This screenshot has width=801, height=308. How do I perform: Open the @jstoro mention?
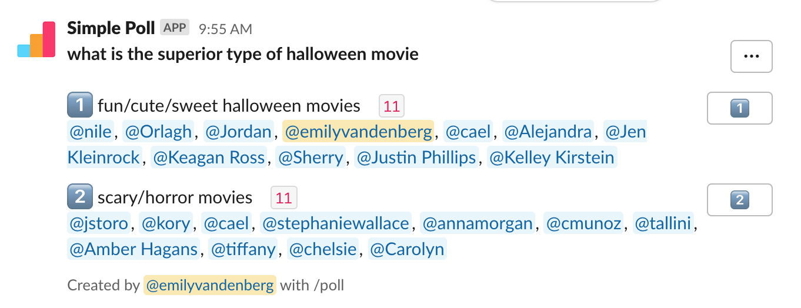(99, 223)
